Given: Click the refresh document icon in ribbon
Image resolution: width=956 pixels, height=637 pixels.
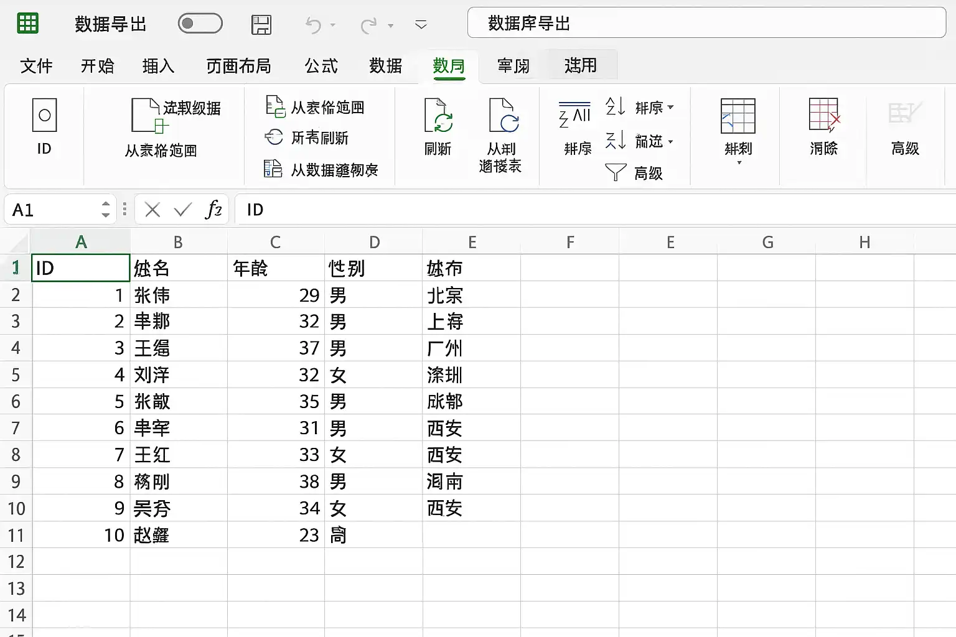Looking at the screenshot, I should point(438,115).
